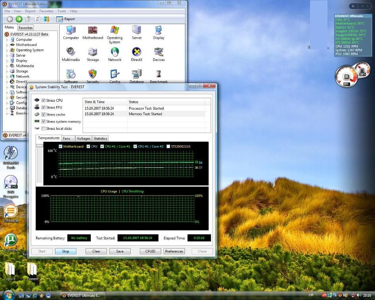Screen dimensions: 375x300
Task: Switch to the Voltages tab
Action: tap(84, 139)
